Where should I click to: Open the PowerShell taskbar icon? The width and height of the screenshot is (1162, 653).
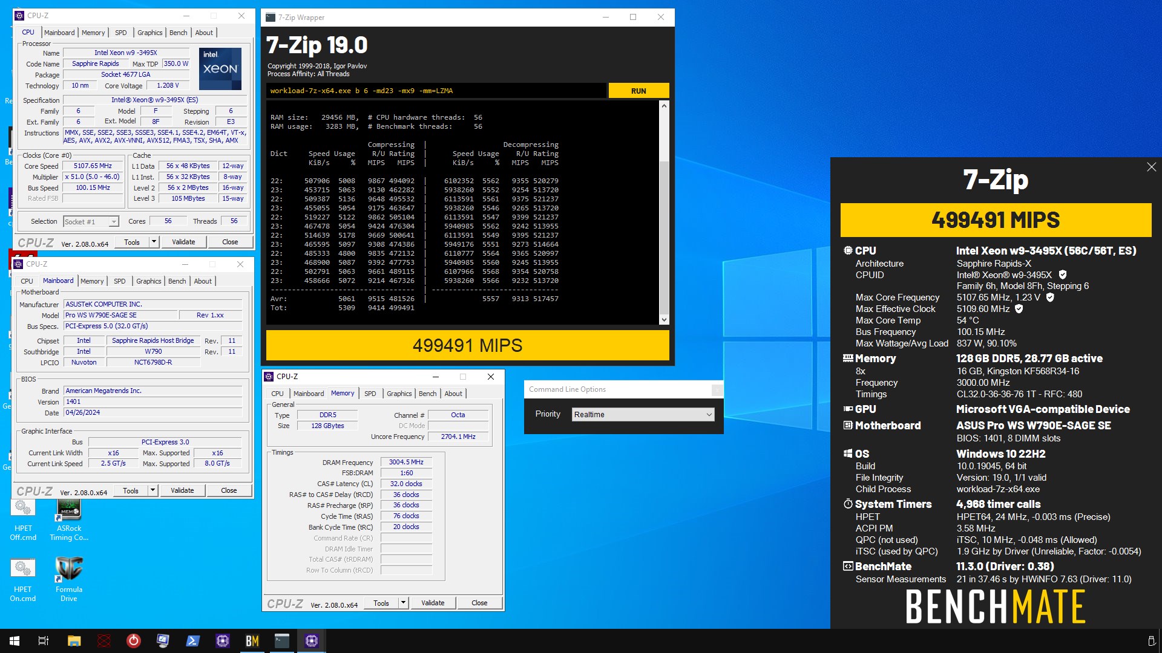click(193, 641)
